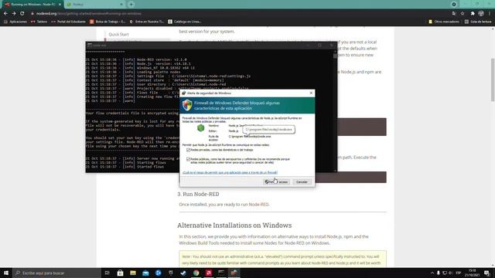
Task: Close the Running on Windows tab
Action: point(60,5)
